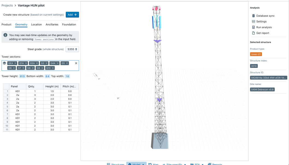Image resolution: width=289 pixels, height=165 pixels.
Task: Switch to the Location tab
Action: pos(37,24)
